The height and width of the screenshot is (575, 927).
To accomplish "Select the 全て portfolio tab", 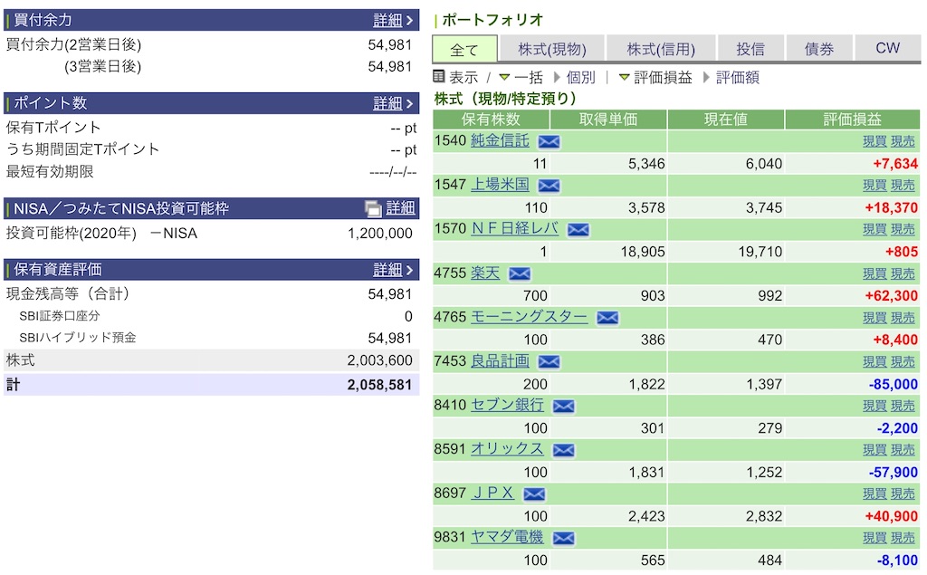I will click(464, 49).
